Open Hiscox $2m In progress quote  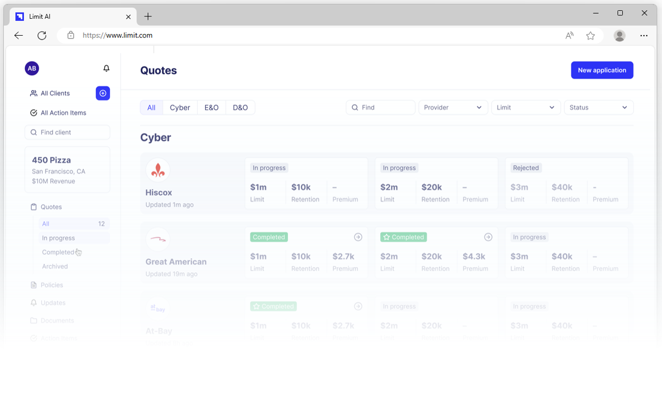[x=436, y=183]
